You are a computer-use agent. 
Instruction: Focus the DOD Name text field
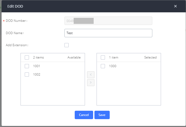tap(108, 33)
